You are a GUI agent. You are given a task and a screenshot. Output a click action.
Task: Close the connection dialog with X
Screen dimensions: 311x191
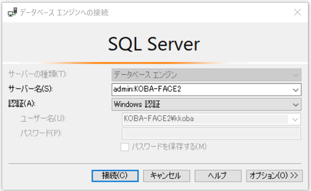pos(297,12)
